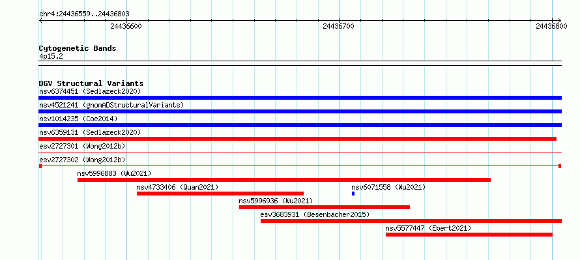
Task: Click the nsv5996936 (Wu2021) label
Action: click(276, 201)
